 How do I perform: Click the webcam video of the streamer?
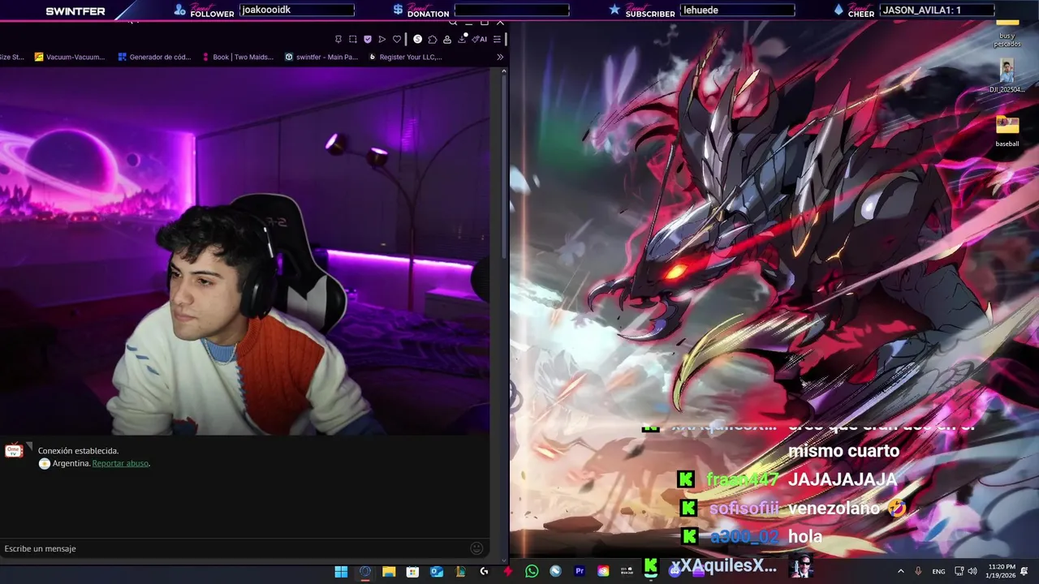tap(244, 251)
